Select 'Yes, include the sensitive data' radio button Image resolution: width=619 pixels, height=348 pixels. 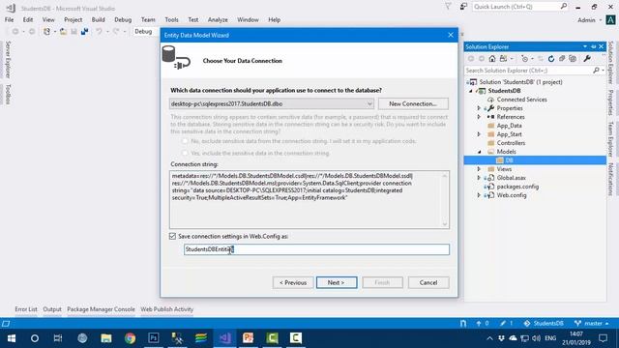pos(185,153)
